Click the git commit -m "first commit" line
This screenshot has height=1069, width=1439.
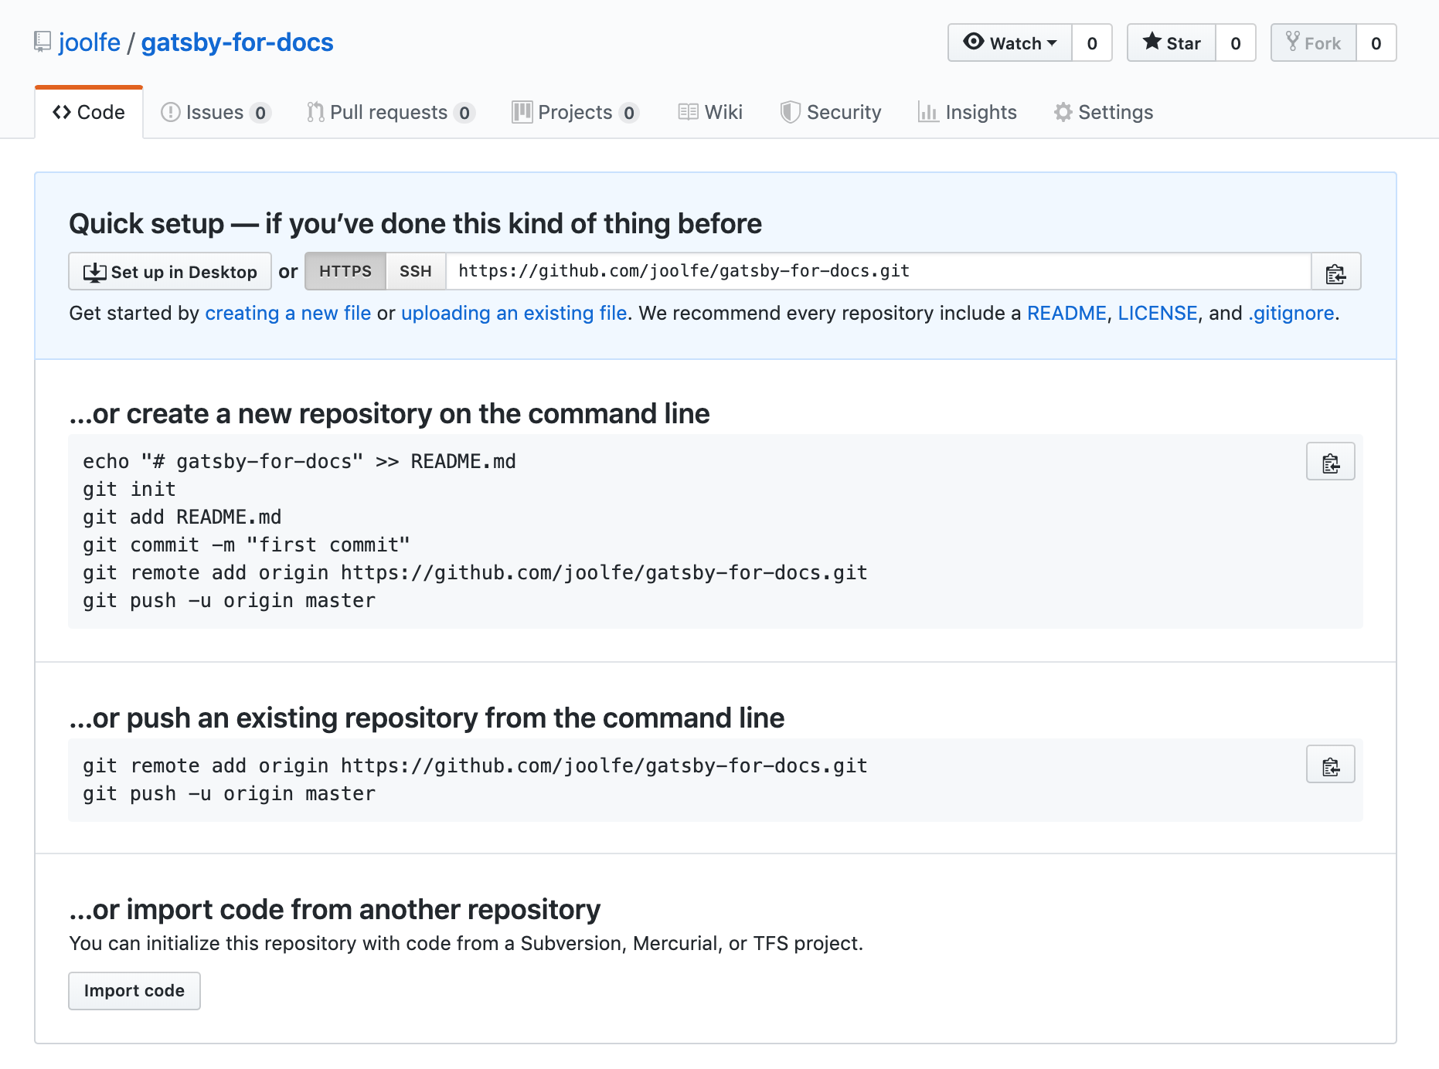click(x=247, y=545)
